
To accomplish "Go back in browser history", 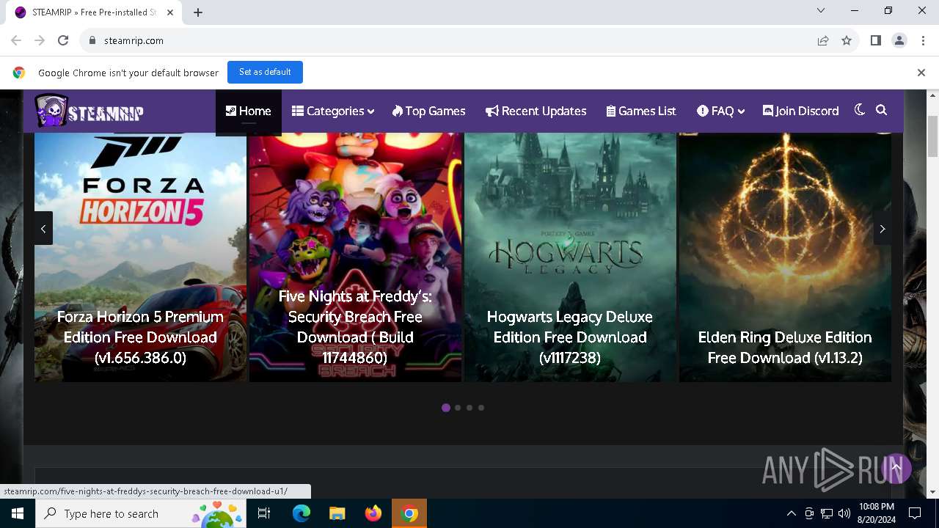I will coord(16,40).
